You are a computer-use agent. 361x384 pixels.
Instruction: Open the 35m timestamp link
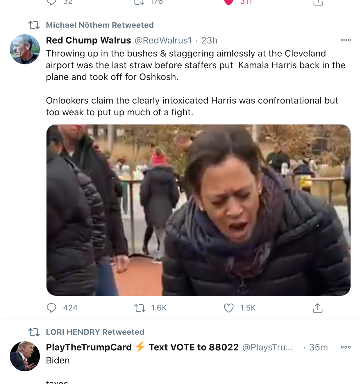click(318, 347)
